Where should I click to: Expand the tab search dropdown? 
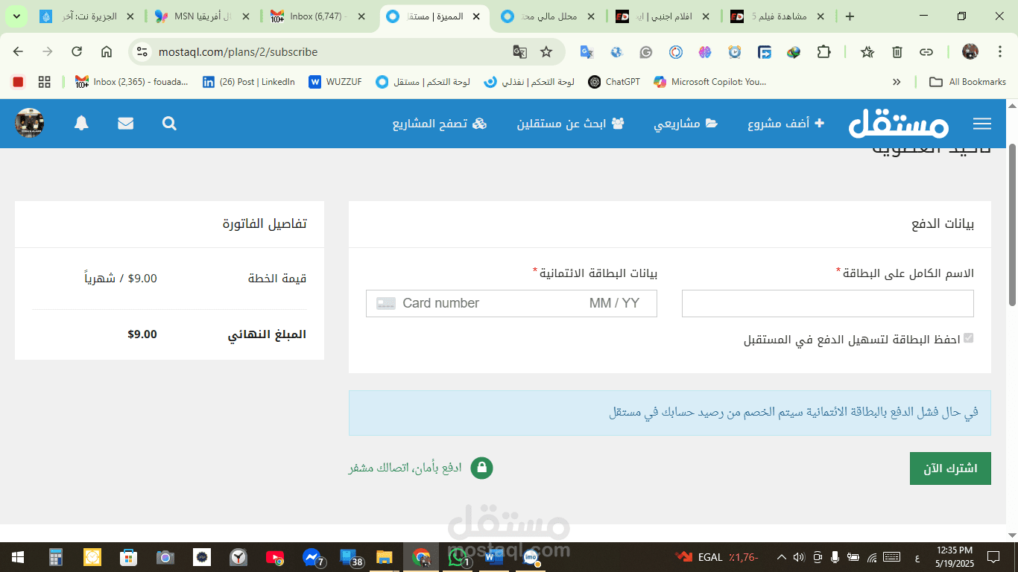click(x=16, y=16)
